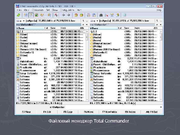180x135 pixels.
Task: Open the Help menu
Action: [159, 10]
